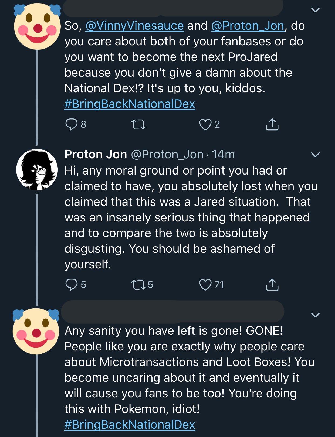The width and height of the screenshot is (335, 437).
Task: Tap the @Proton_Jon mention in the first tweet
Action: [x=248, y=26]
